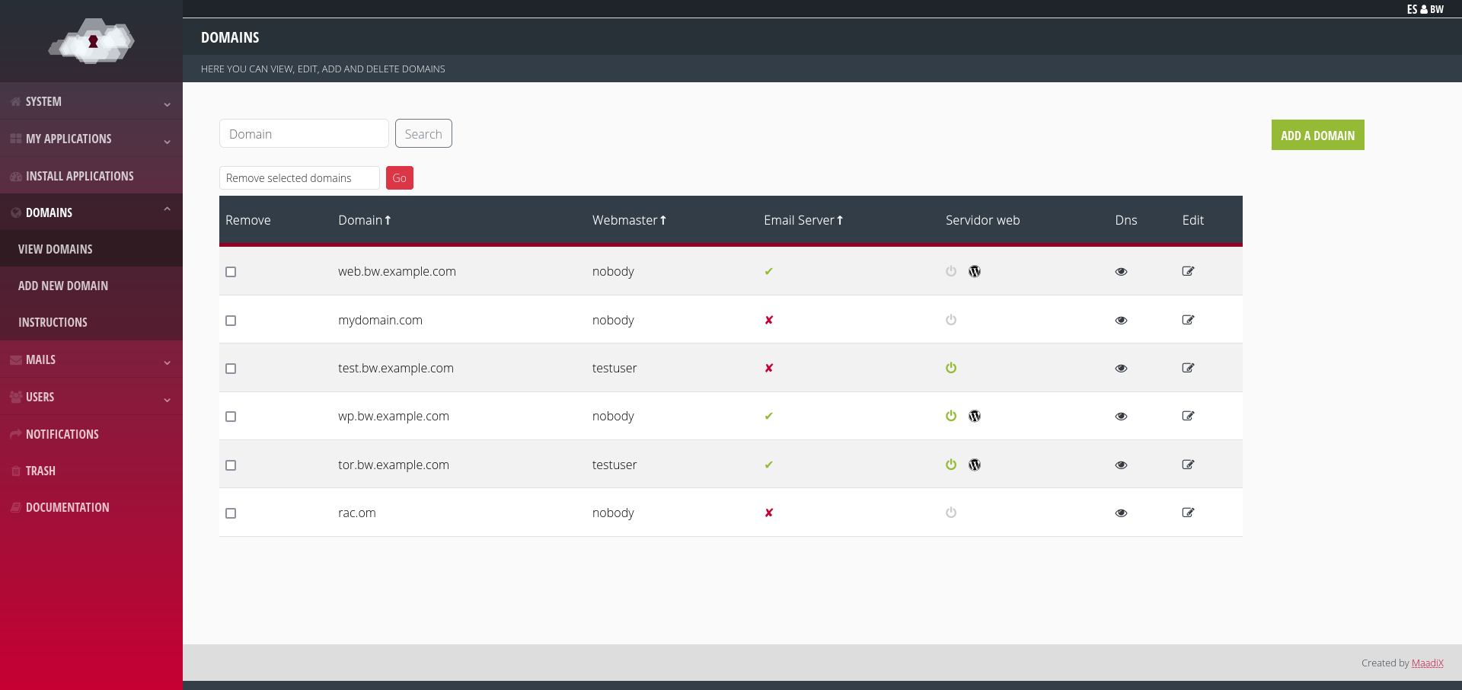Viewport: 1462px width, 690px height.
Task: Expand the System sidebar menu
Action: tap(91, 101)
